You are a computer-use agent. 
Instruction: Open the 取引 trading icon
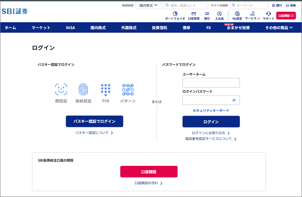point(207,15)
